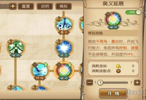Click the level slider handle

coord(100,83)
